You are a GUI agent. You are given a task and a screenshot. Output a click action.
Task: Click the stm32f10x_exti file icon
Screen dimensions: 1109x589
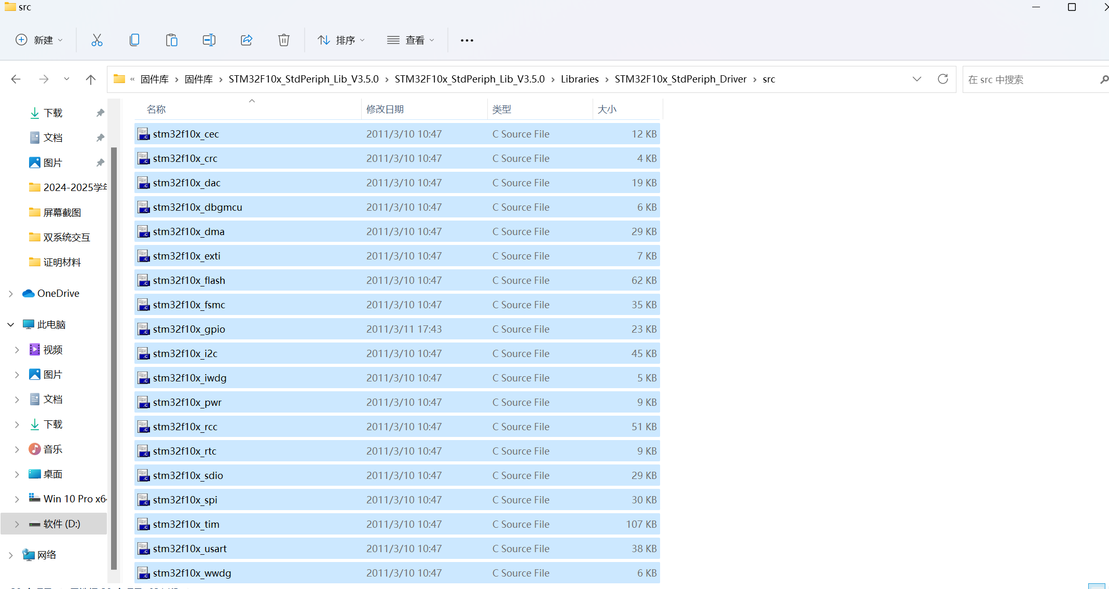tap(144, 256)
